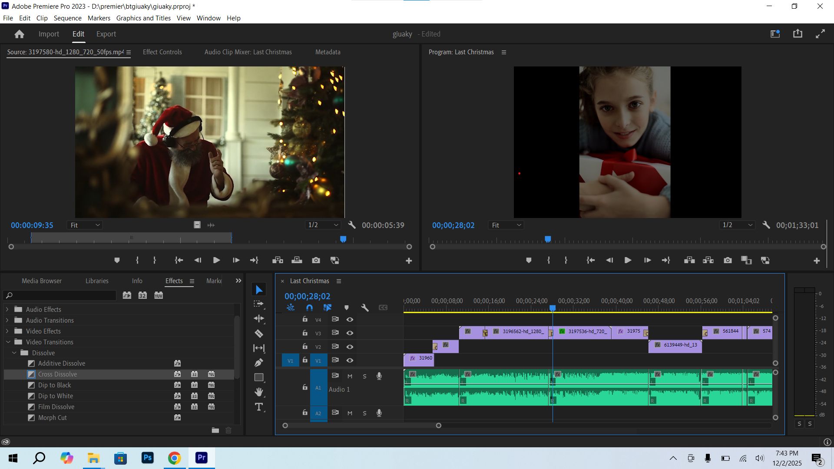Click Program monitor playhead marker
This screenshot has height=469, width=834.
[548, 239]
